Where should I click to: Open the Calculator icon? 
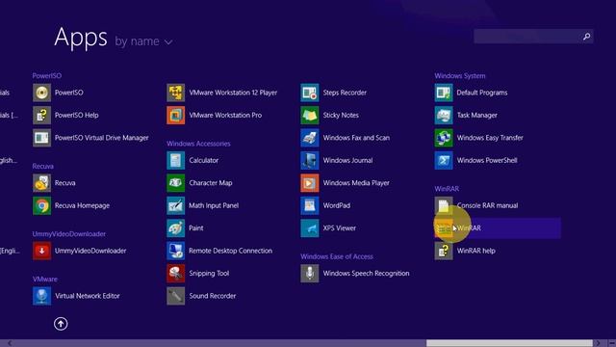(175, 161)
